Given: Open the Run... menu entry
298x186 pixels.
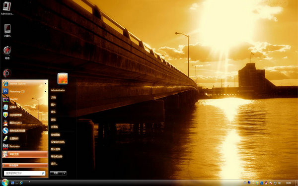Looking at the screenshot, I should point(54,164).
